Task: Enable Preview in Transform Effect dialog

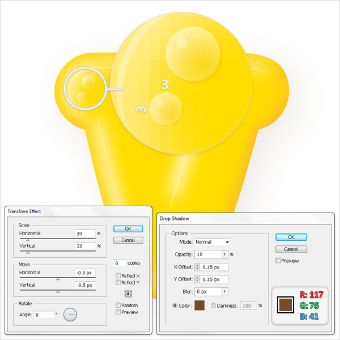Action: tap(118, 312)
